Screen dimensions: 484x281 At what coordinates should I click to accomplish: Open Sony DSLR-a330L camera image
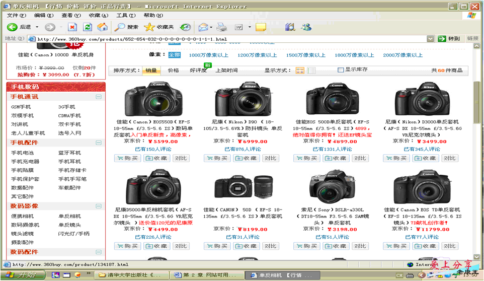pyautogui.click(x=333, y=186)
